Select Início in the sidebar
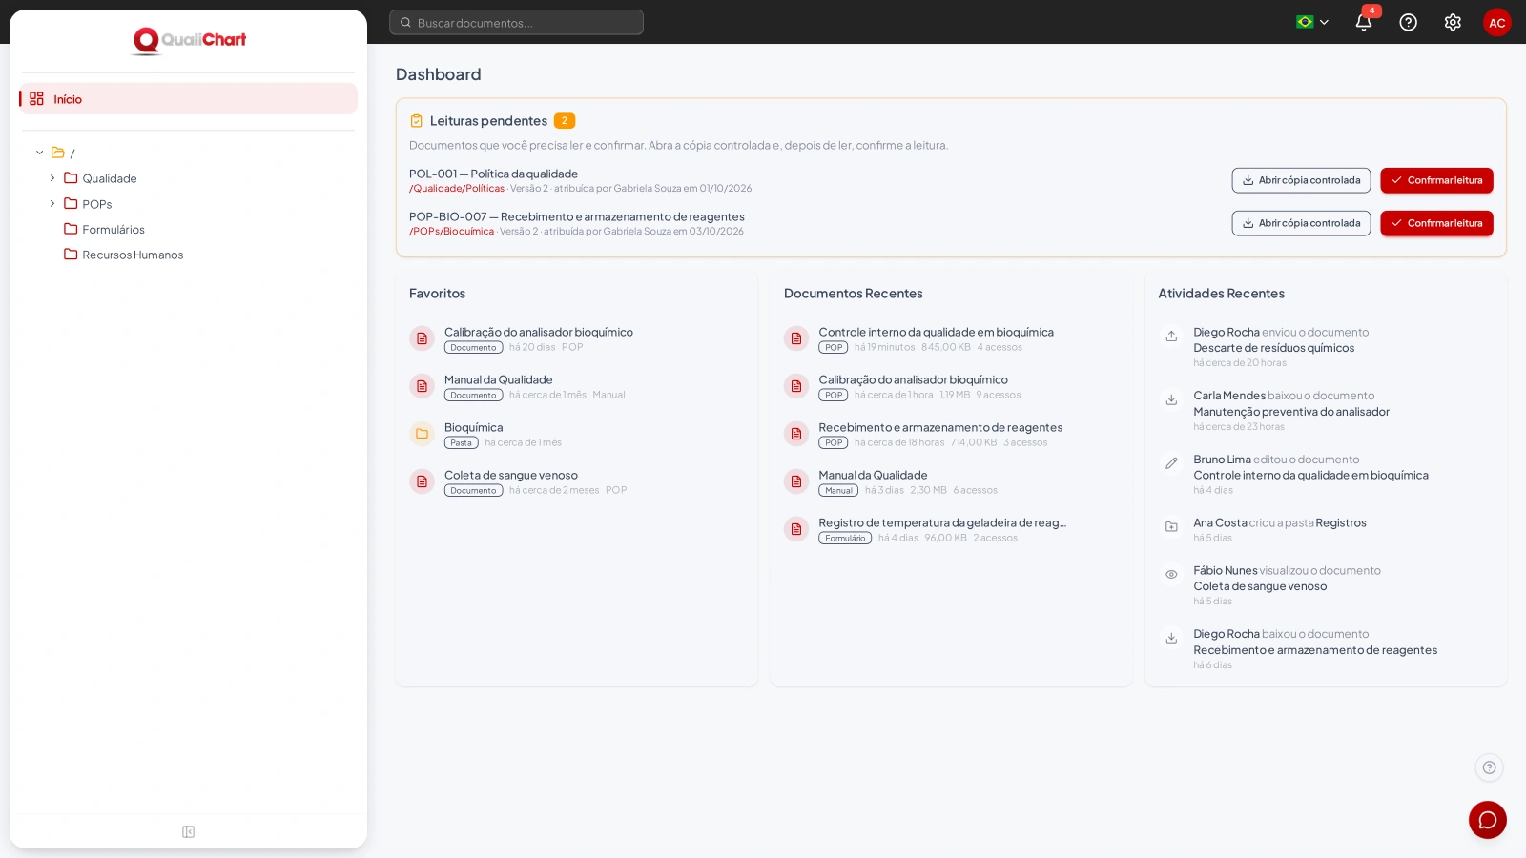The height and width of the screenshot is (858, 1526). (x=188, y=98)
